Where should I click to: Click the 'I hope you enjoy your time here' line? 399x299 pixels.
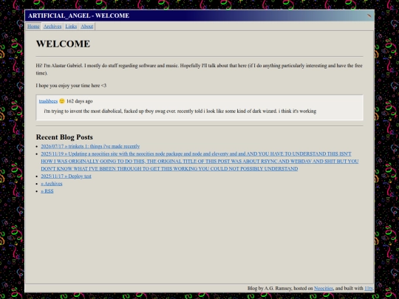(x=71, y=86)
